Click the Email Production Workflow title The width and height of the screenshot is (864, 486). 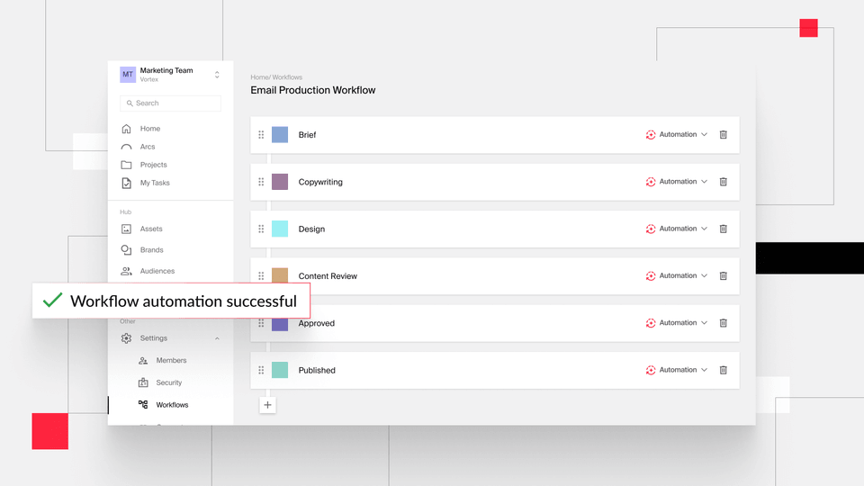(313, 90)
